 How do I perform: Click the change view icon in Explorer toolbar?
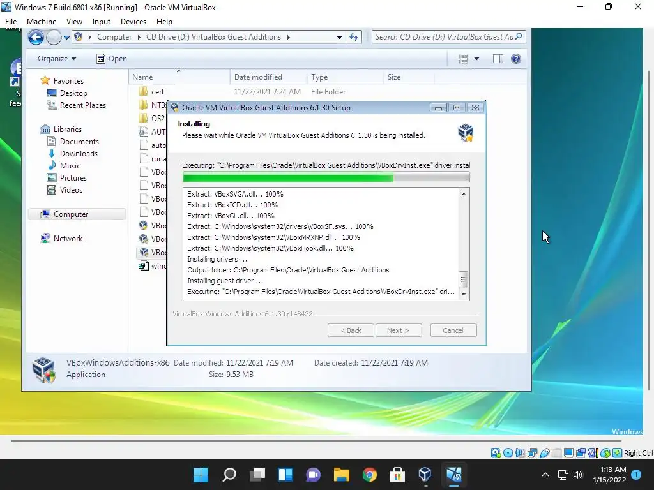click(x=463, y=59)
